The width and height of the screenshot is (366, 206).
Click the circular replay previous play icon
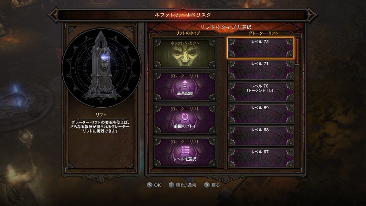[x=185, y=117]
